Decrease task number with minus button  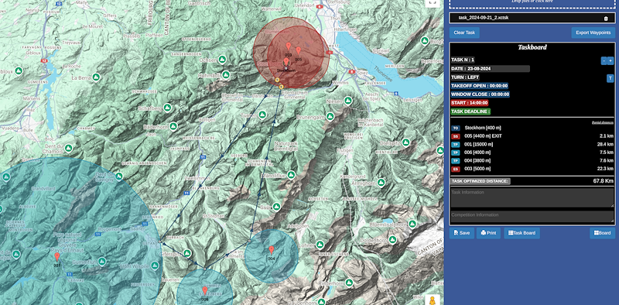pos(604,60)
